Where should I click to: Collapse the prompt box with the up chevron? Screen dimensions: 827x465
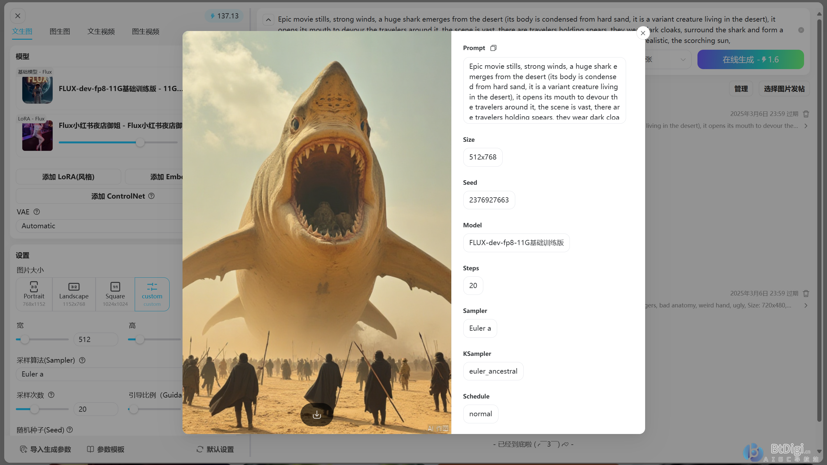pyautogui.click(x=268, y=20)
